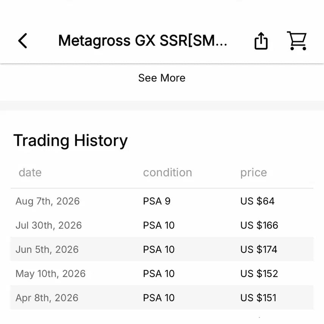Click the US $151 price
This screenshot has width=324, height=324.
258,298
